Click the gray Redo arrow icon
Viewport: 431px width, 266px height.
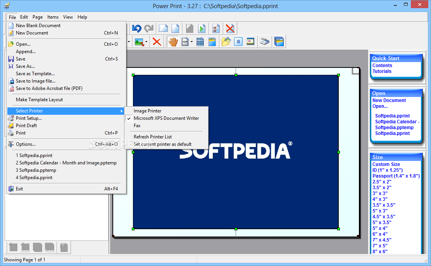pyautogui.click(x=149, y=28)
